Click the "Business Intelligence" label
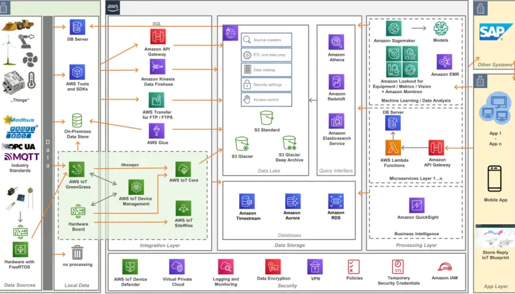Screen dimensions: 515x294 (416, 233)
